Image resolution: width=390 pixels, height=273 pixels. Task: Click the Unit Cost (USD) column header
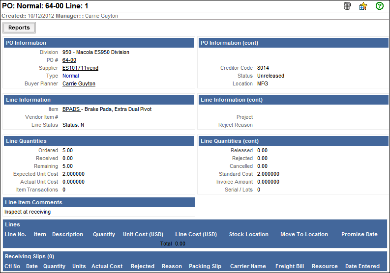click(143, 234)
